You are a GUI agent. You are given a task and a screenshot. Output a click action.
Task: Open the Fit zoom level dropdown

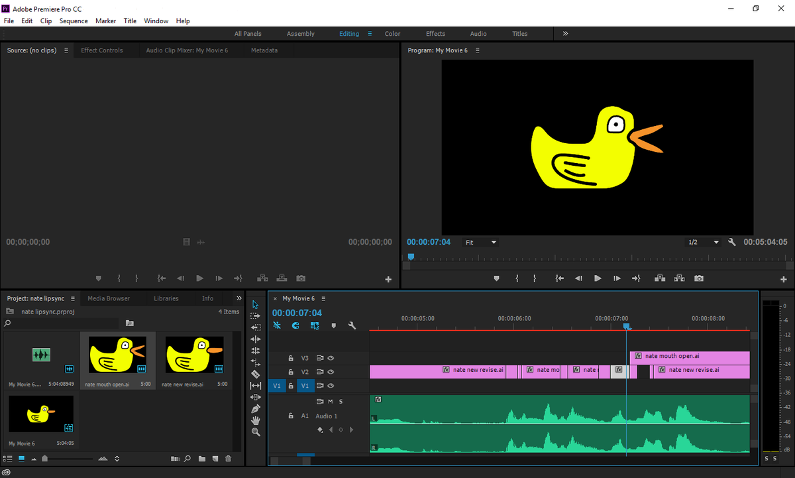480,243
